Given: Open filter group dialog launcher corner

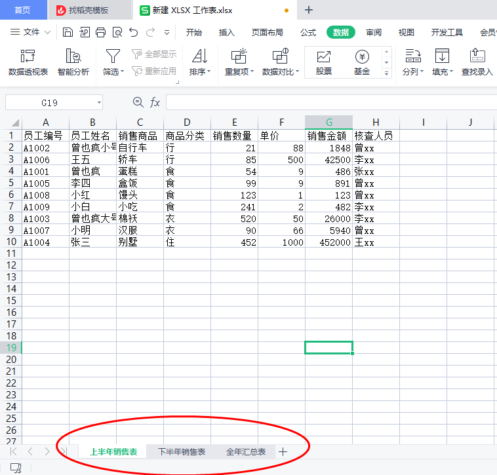Looking at the screenshot, I should point(178,83).
